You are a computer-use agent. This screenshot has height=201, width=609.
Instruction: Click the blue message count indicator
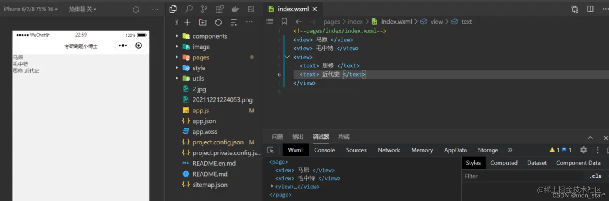(x=567, y=150)
